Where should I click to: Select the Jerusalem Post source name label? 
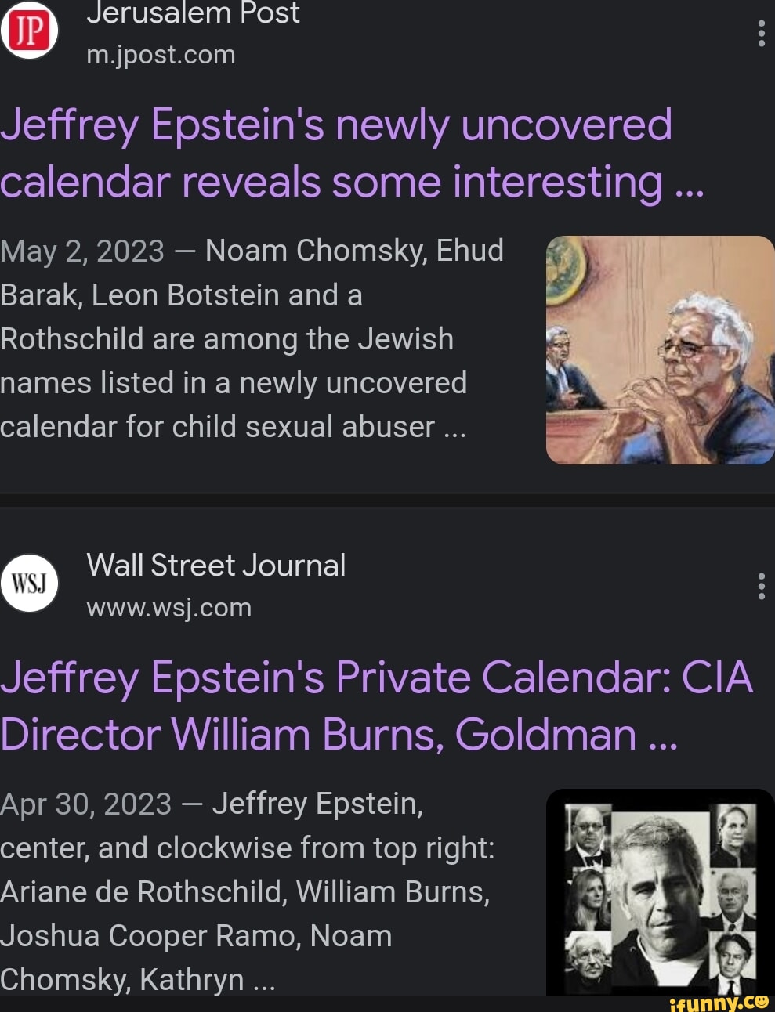click(x=194, y=13)
